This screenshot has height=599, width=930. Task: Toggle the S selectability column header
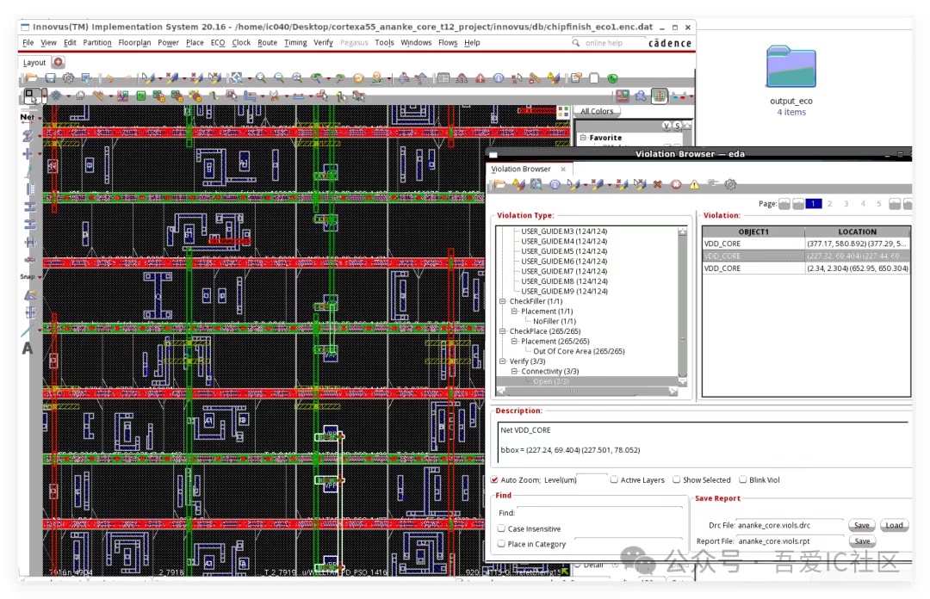tap(677, 126)
